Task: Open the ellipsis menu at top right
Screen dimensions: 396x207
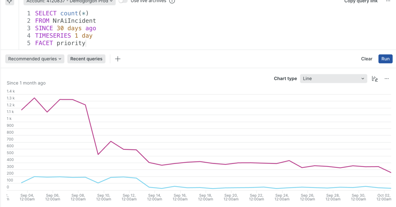Action: [x=388, y=2]
